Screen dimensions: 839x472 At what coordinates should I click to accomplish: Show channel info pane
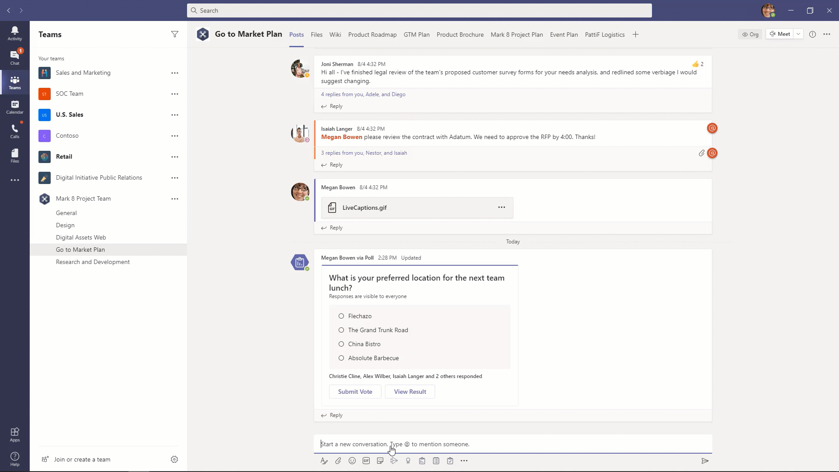(812, 34)
